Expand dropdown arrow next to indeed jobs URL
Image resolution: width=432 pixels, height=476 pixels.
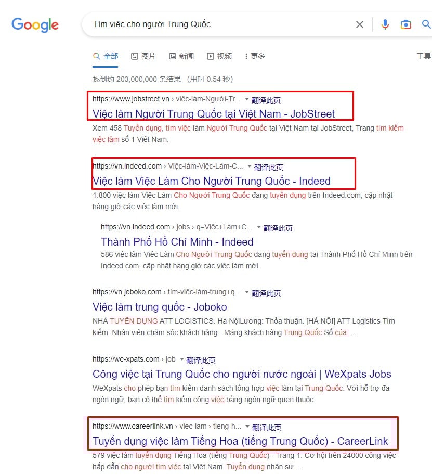(x=259, y=227)
